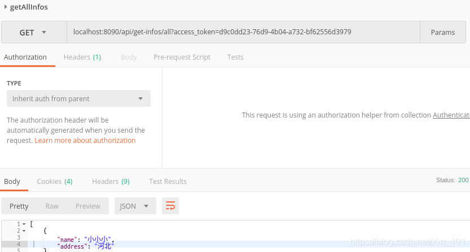Screen dimensions: 470x252
Task: Open the Cookies (4) response tab
Action: pos(55,182)
